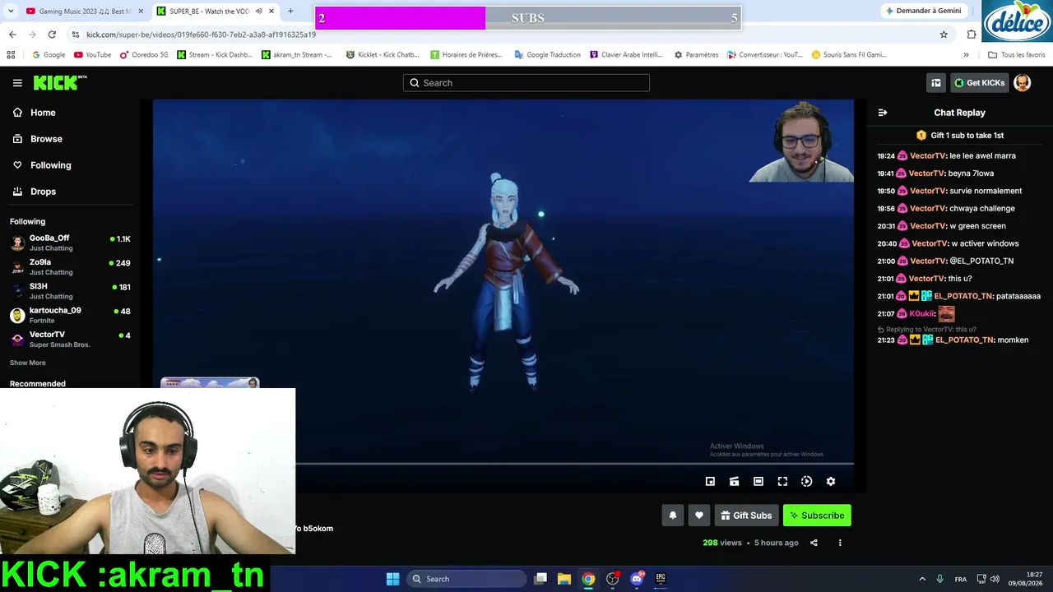
Task: Open playback speed options in the player
Action: click(806, 482)
